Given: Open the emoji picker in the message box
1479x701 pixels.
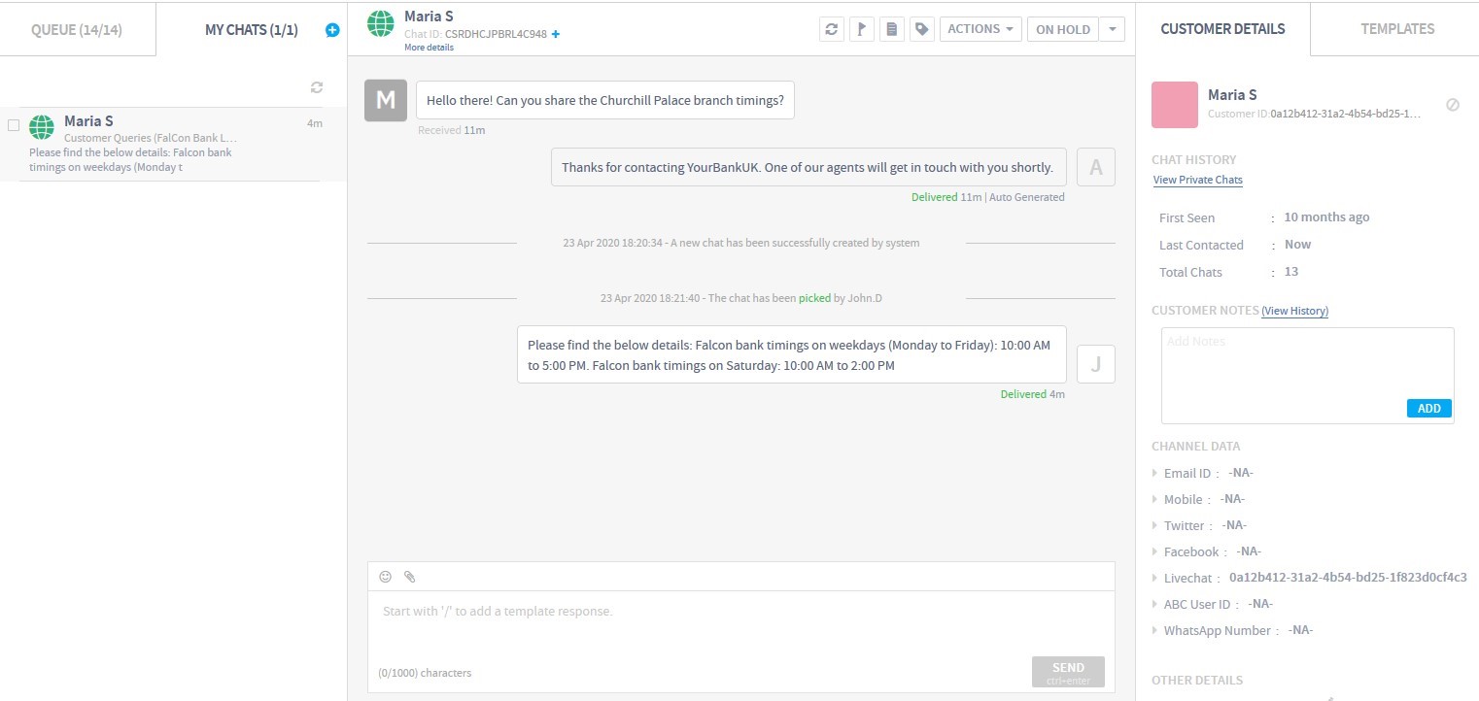Looking at the screenshot, I should [386, 576].
